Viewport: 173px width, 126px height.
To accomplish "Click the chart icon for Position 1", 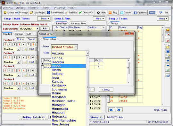I will click(25, 49).
